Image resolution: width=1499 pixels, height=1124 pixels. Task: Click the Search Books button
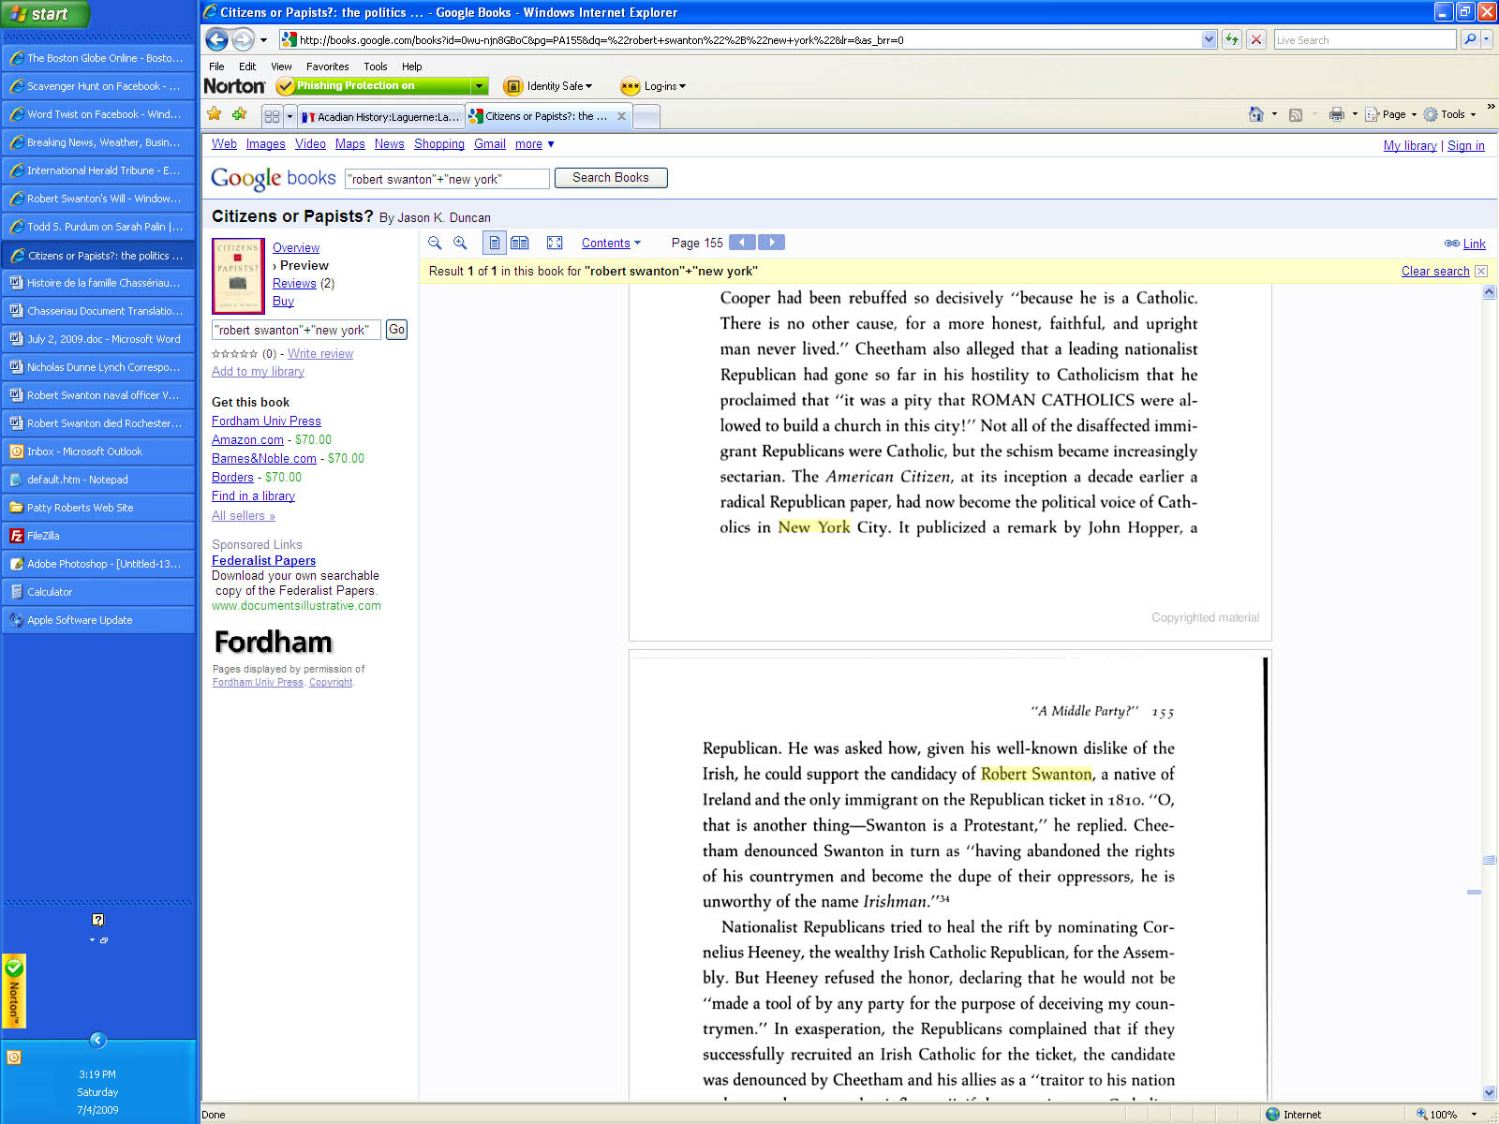pyautogui.click(x=610, y=178)
